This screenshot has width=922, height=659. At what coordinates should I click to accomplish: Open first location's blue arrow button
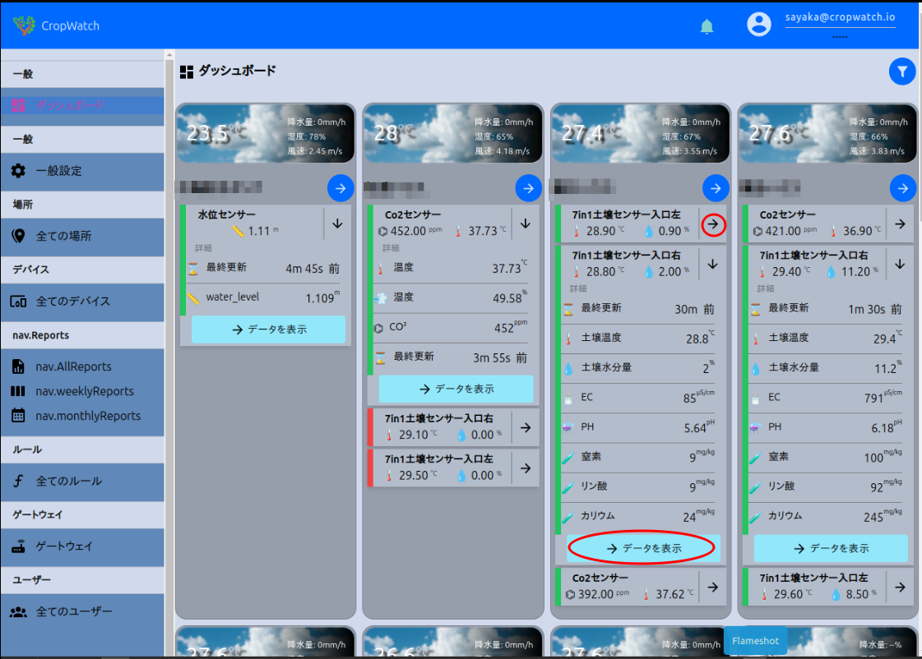coord(341,188)
